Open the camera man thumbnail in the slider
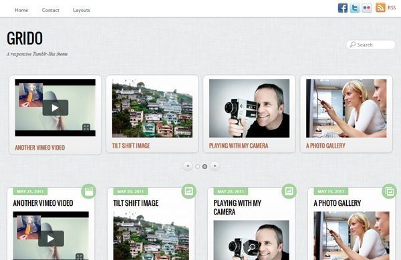The height and width of the screenshot is (260, 401). point(249,108)
